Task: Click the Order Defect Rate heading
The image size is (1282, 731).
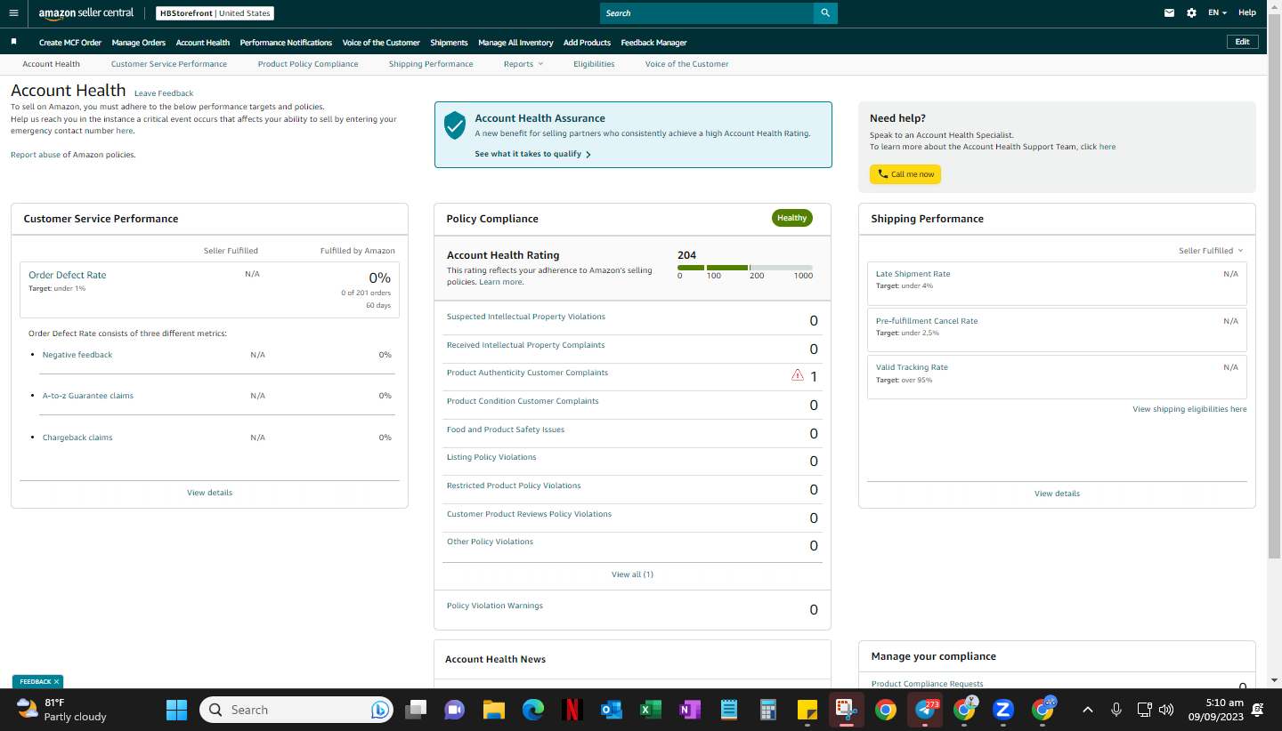Action: 68,276
